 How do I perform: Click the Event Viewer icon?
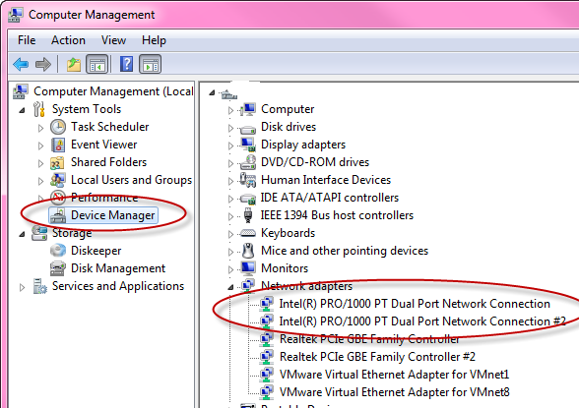(58, 145)
